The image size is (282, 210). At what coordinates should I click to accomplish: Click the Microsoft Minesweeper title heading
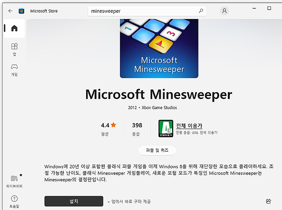pyautogui.click(x=159, y=95)
